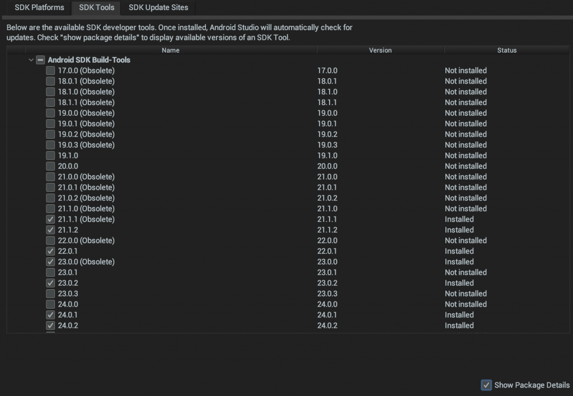Uncheck the 21.1.1 (Obsolete) checkbox
The image size is (573, 396).
pyautogui.click(x=50, y=219)
